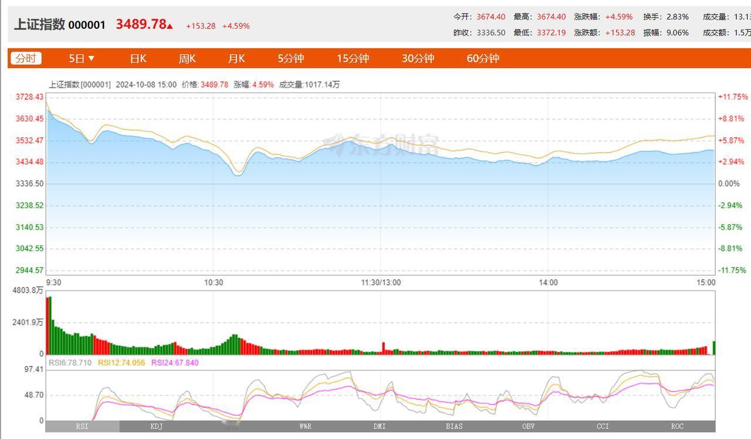Click the 3434.48 price axis label
This screenshot has height=439, width=751.
(x=29, y=162)
